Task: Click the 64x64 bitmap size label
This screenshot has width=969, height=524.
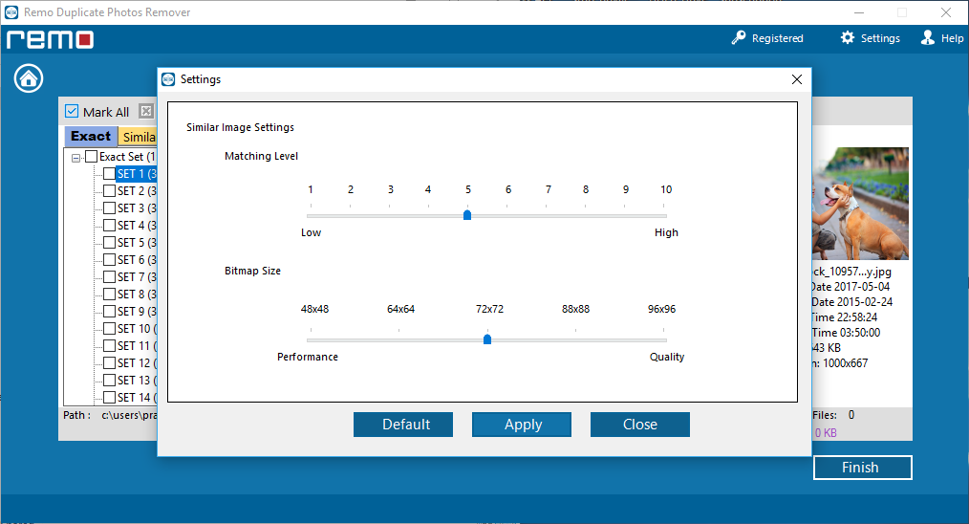Action: 400,309
